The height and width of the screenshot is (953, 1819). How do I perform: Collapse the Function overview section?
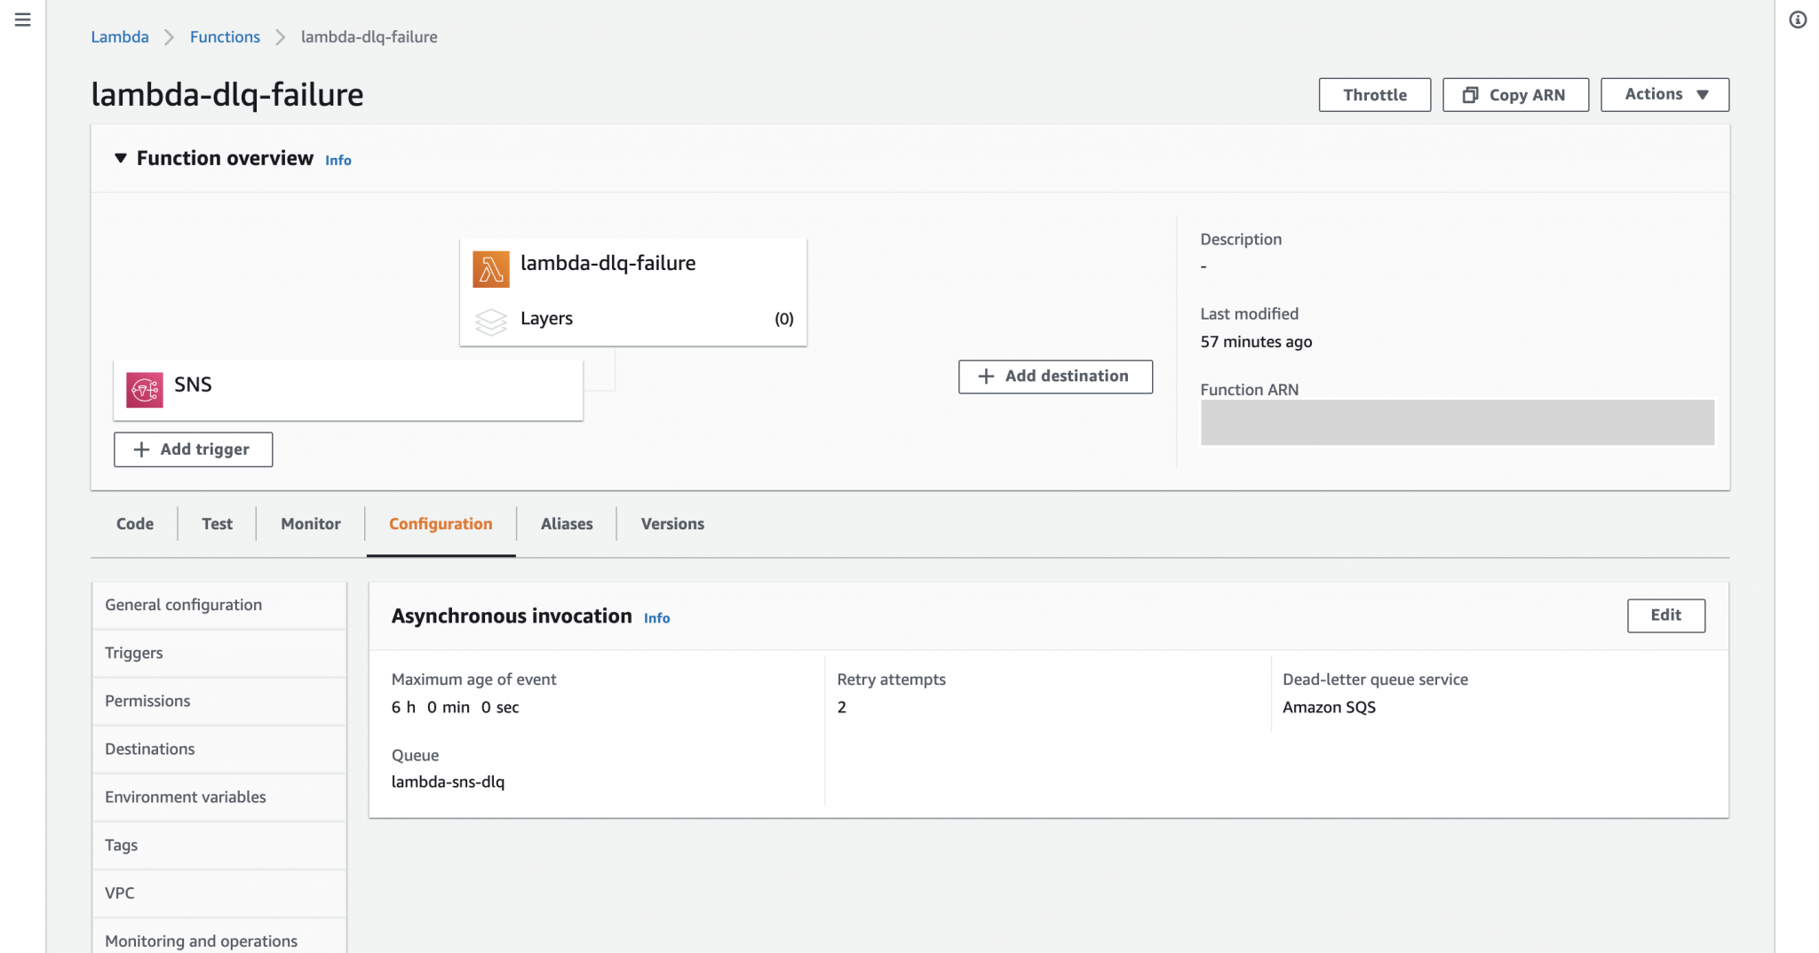pyautogui.click(x=121, y=157)
